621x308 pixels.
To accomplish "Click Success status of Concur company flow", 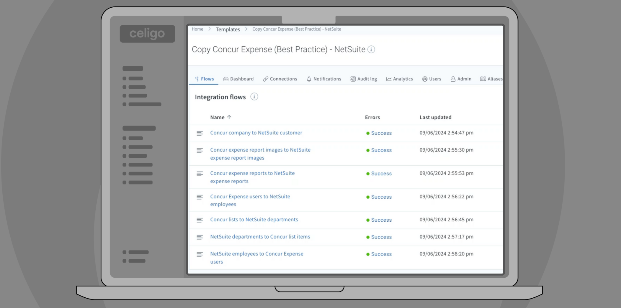I will click(379, 133).
